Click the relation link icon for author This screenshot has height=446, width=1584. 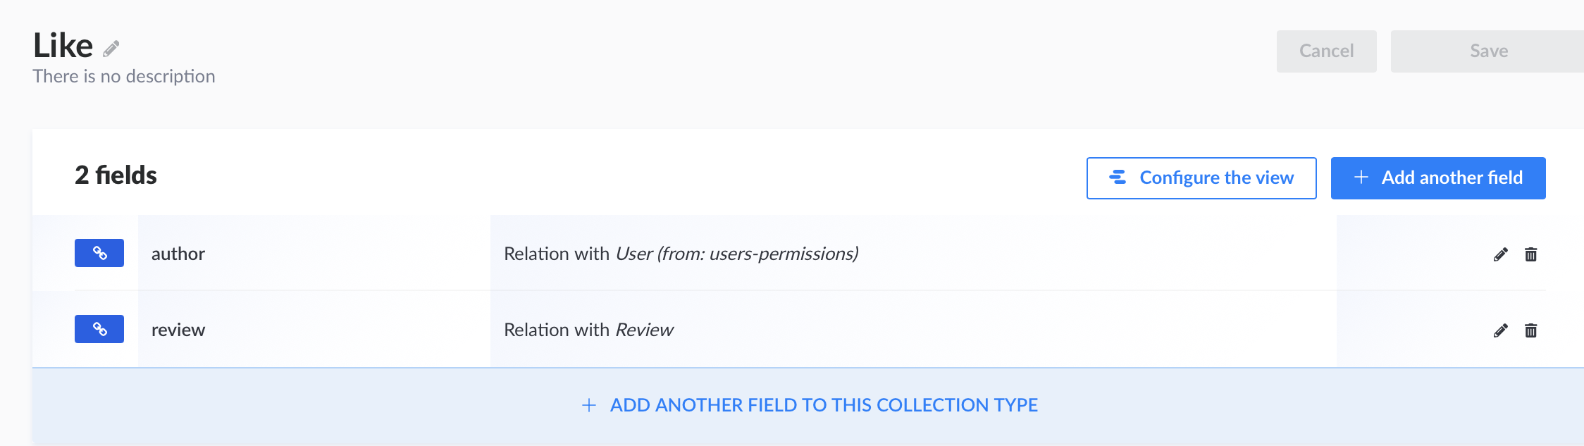coord(99,253)
